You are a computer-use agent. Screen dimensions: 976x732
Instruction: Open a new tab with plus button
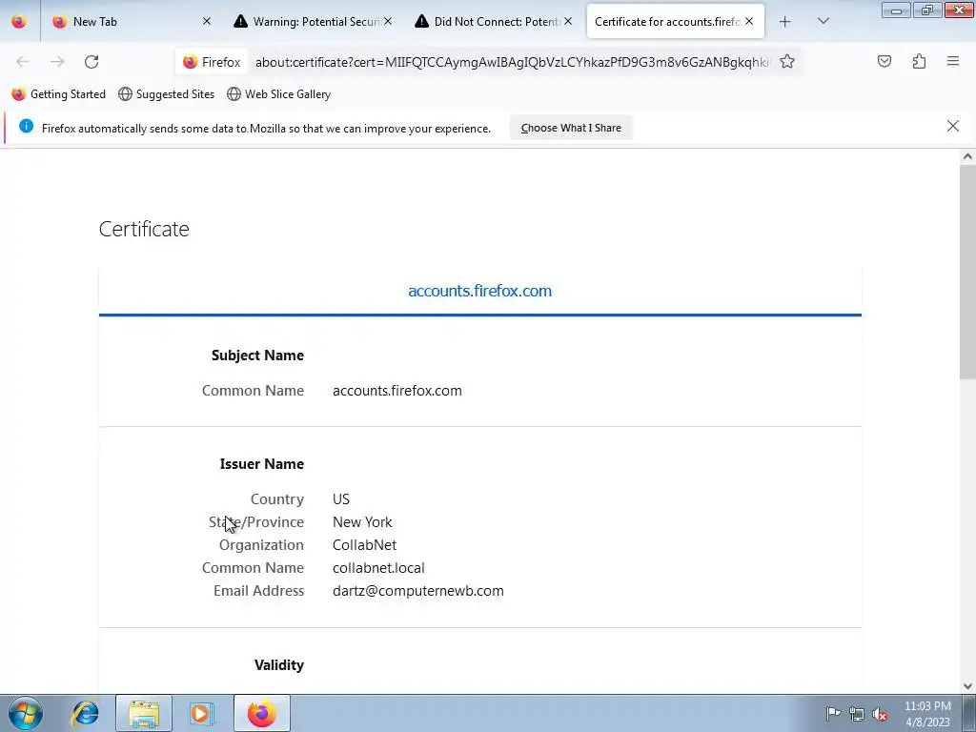pyautogui.click(x=784, y=22)
